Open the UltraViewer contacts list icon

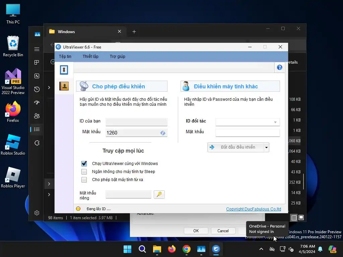[x=64, y=86]
